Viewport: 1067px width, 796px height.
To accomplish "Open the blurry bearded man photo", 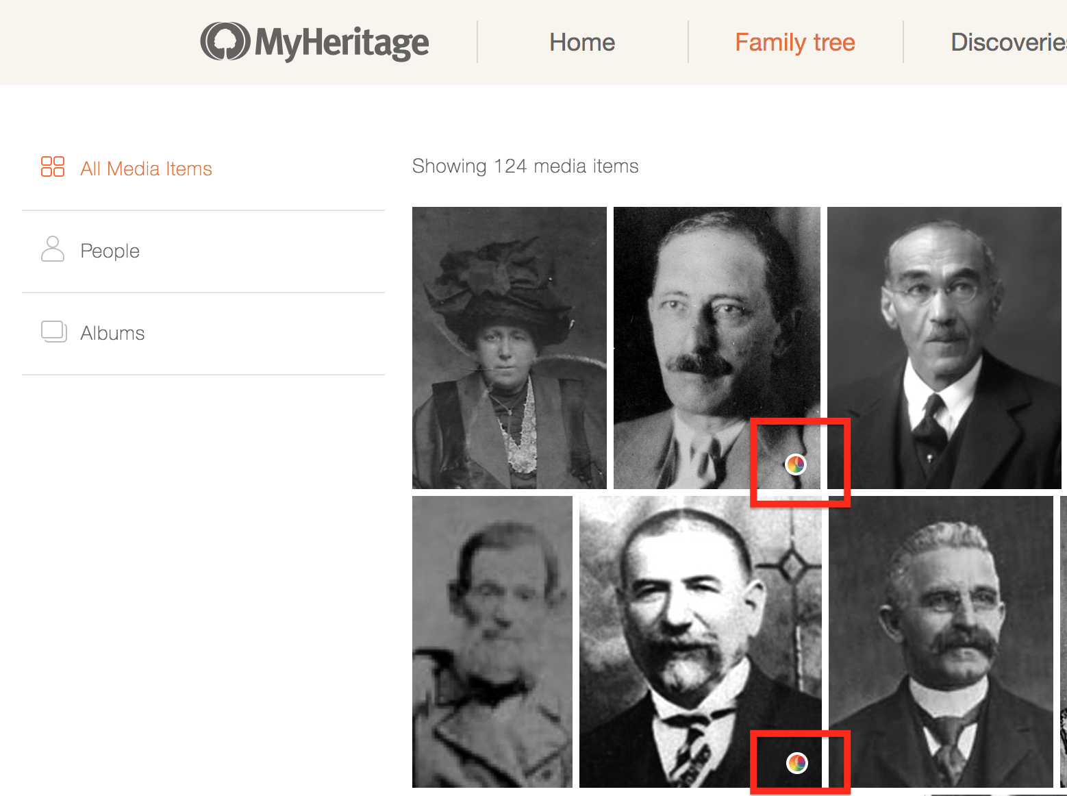I will 492,642.
